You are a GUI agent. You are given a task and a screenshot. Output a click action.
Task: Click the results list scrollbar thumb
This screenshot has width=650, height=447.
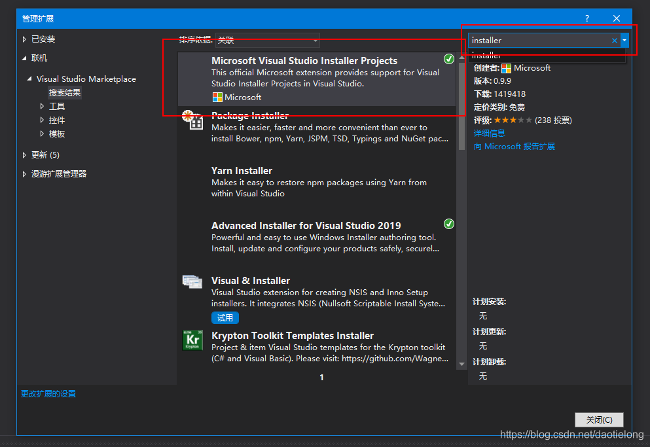[461, 106]
